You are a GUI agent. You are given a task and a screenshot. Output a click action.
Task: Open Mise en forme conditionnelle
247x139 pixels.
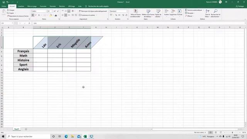click(x=135, y=13)
